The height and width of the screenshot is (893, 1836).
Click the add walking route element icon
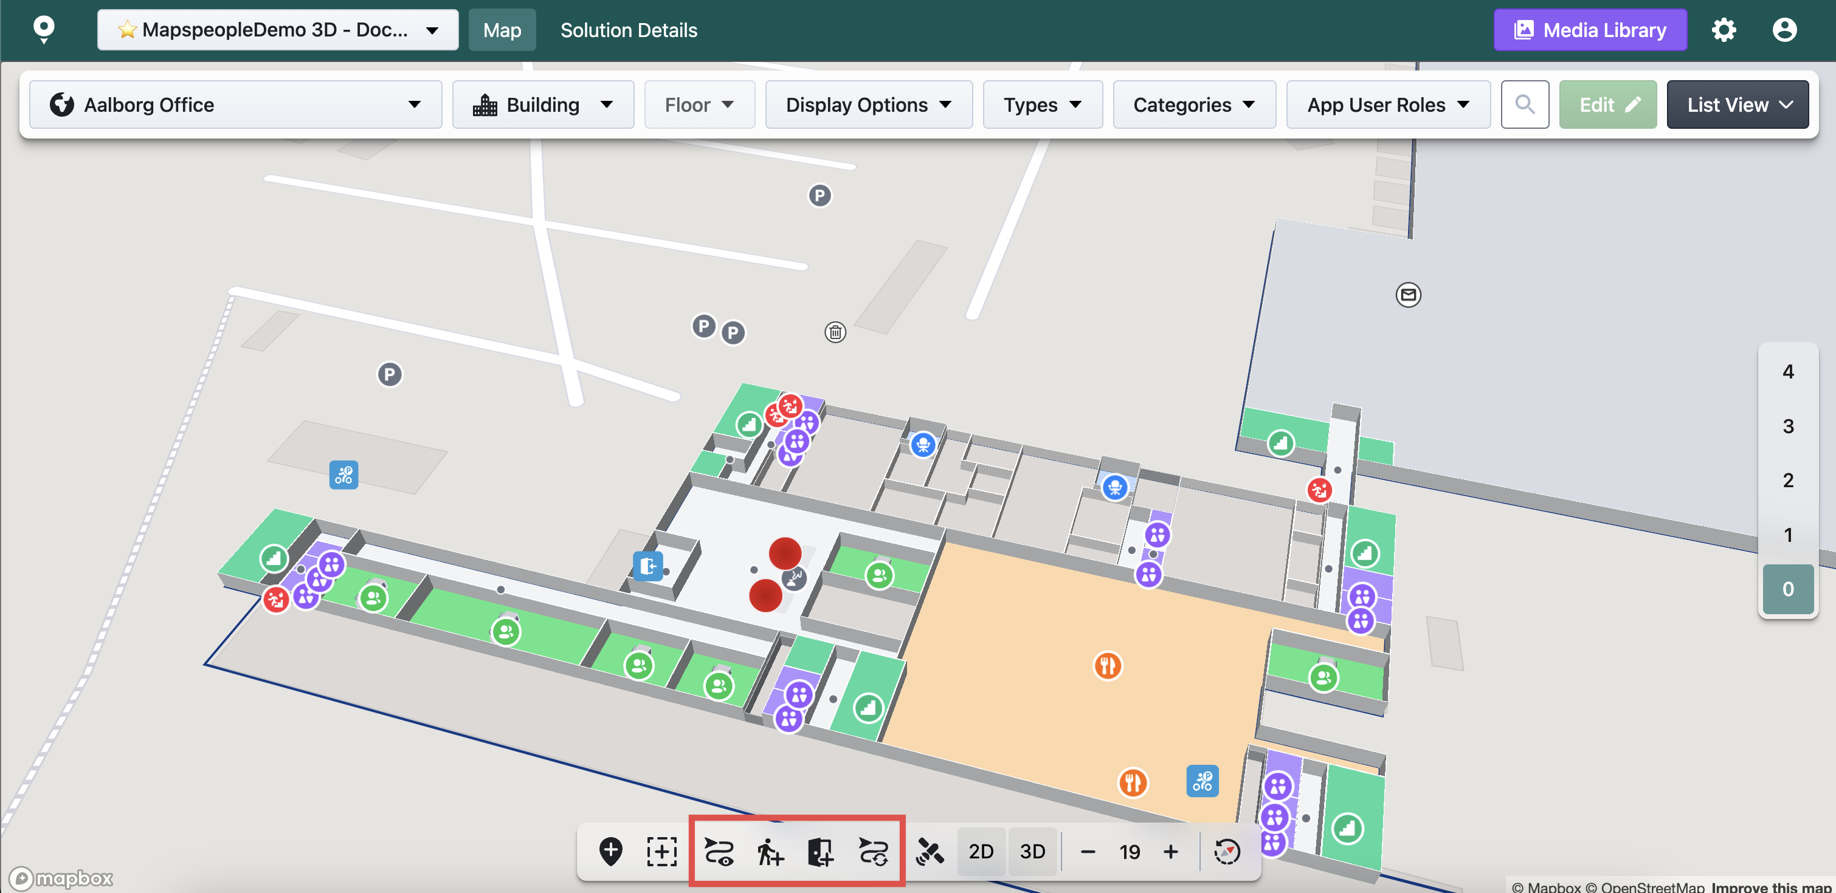[770, 851]
